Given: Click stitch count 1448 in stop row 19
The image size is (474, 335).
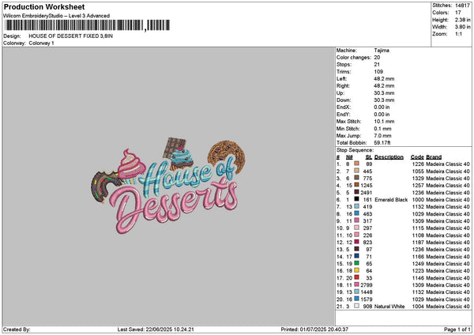Looking at the screenshot, I should coord(367,292).
